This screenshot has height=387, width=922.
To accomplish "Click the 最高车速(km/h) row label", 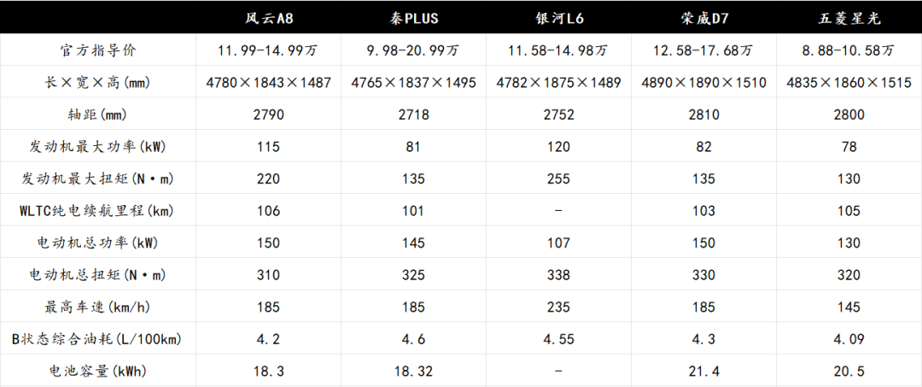I will (98, 307).
